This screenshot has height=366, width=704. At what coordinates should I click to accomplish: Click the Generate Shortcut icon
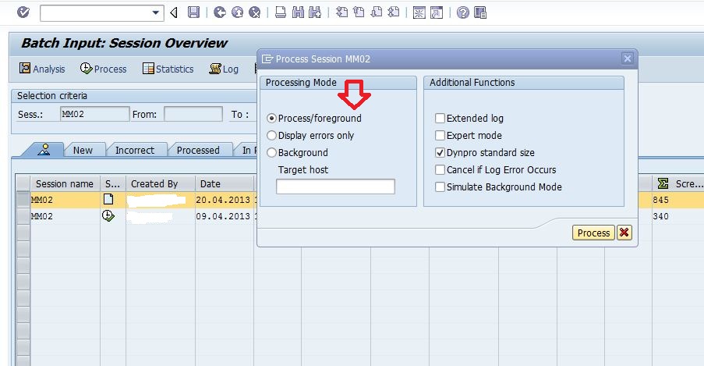point(437,12)
